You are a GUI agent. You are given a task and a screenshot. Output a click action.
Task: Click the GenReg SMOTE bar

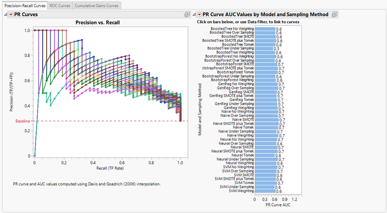click(266, 92)
